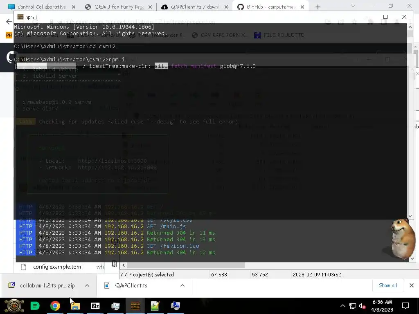419x314 pixels.
Task: Minimize the npm i command window
Action: click(367, 17)
